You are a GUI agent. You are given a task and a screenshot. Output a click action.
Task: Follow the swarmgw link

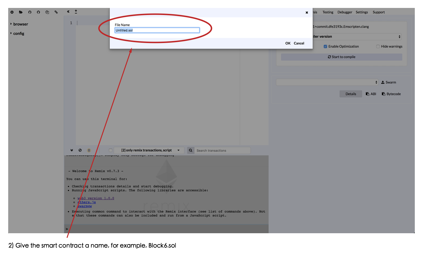click(85, 206)
